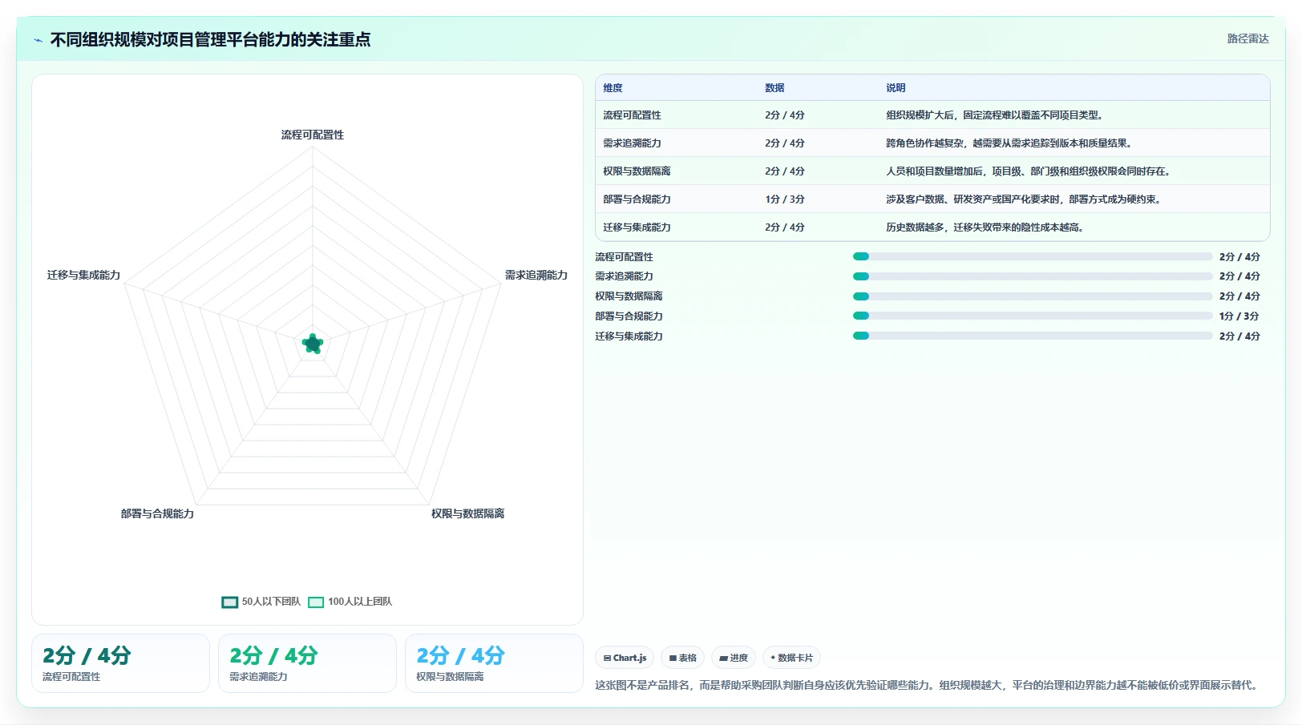Click the 1分 / 3分 value beside progress bar
Screen dimensions: 1302x725
point(1239,316)
